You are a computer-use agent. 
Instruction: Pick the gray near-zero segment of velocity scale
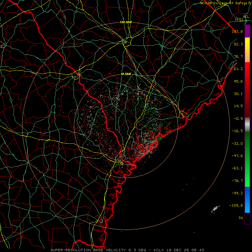247,125
